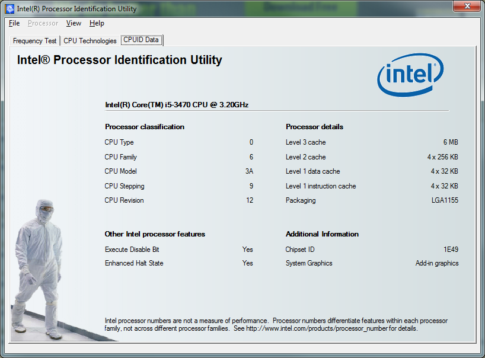Click the CPU Type value 0
The width and height of the screenshot is (485, 358).
pos(251,142)
